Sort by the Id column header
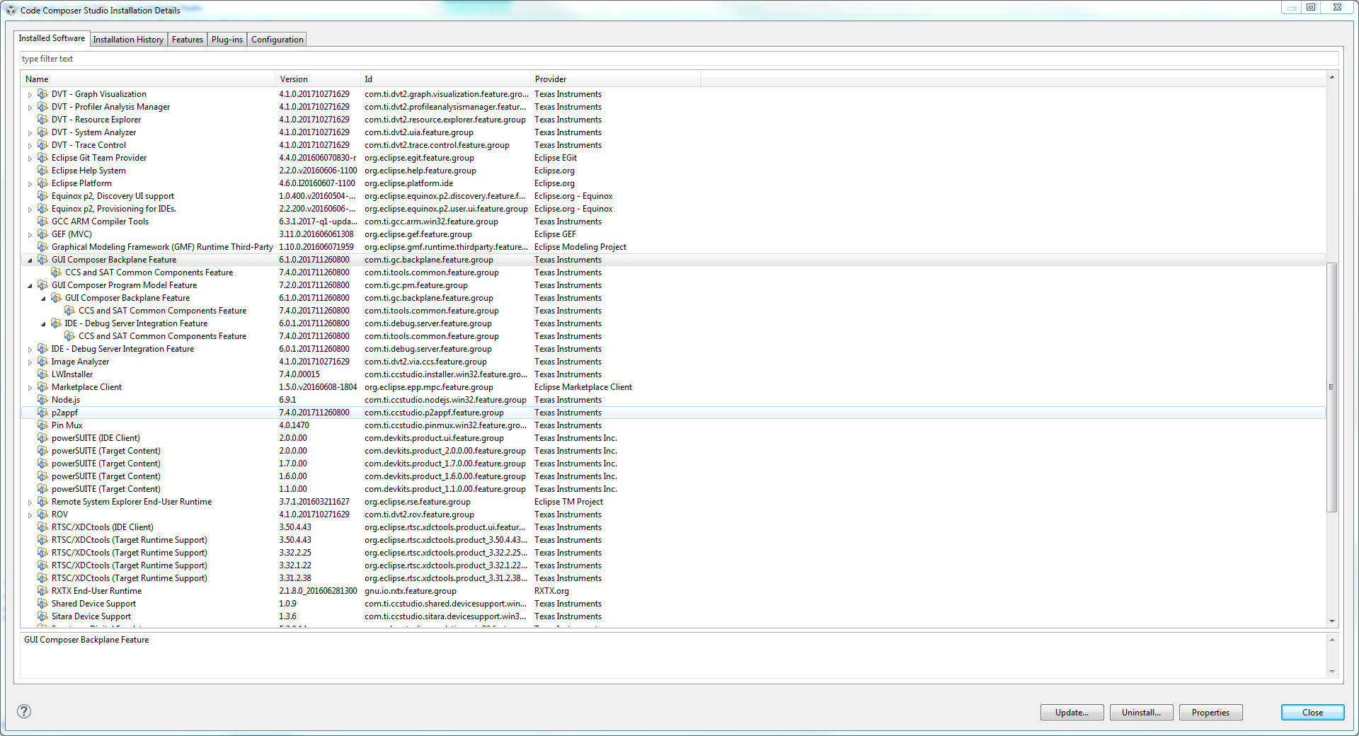1359x736 pixels. (445, 79)
